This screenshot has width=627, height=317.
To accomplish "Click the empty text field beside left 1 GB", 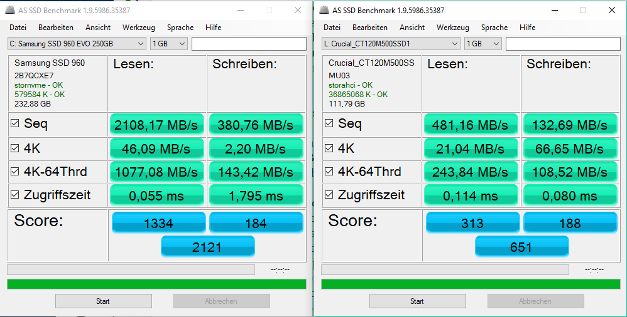I will pos(249,44).
